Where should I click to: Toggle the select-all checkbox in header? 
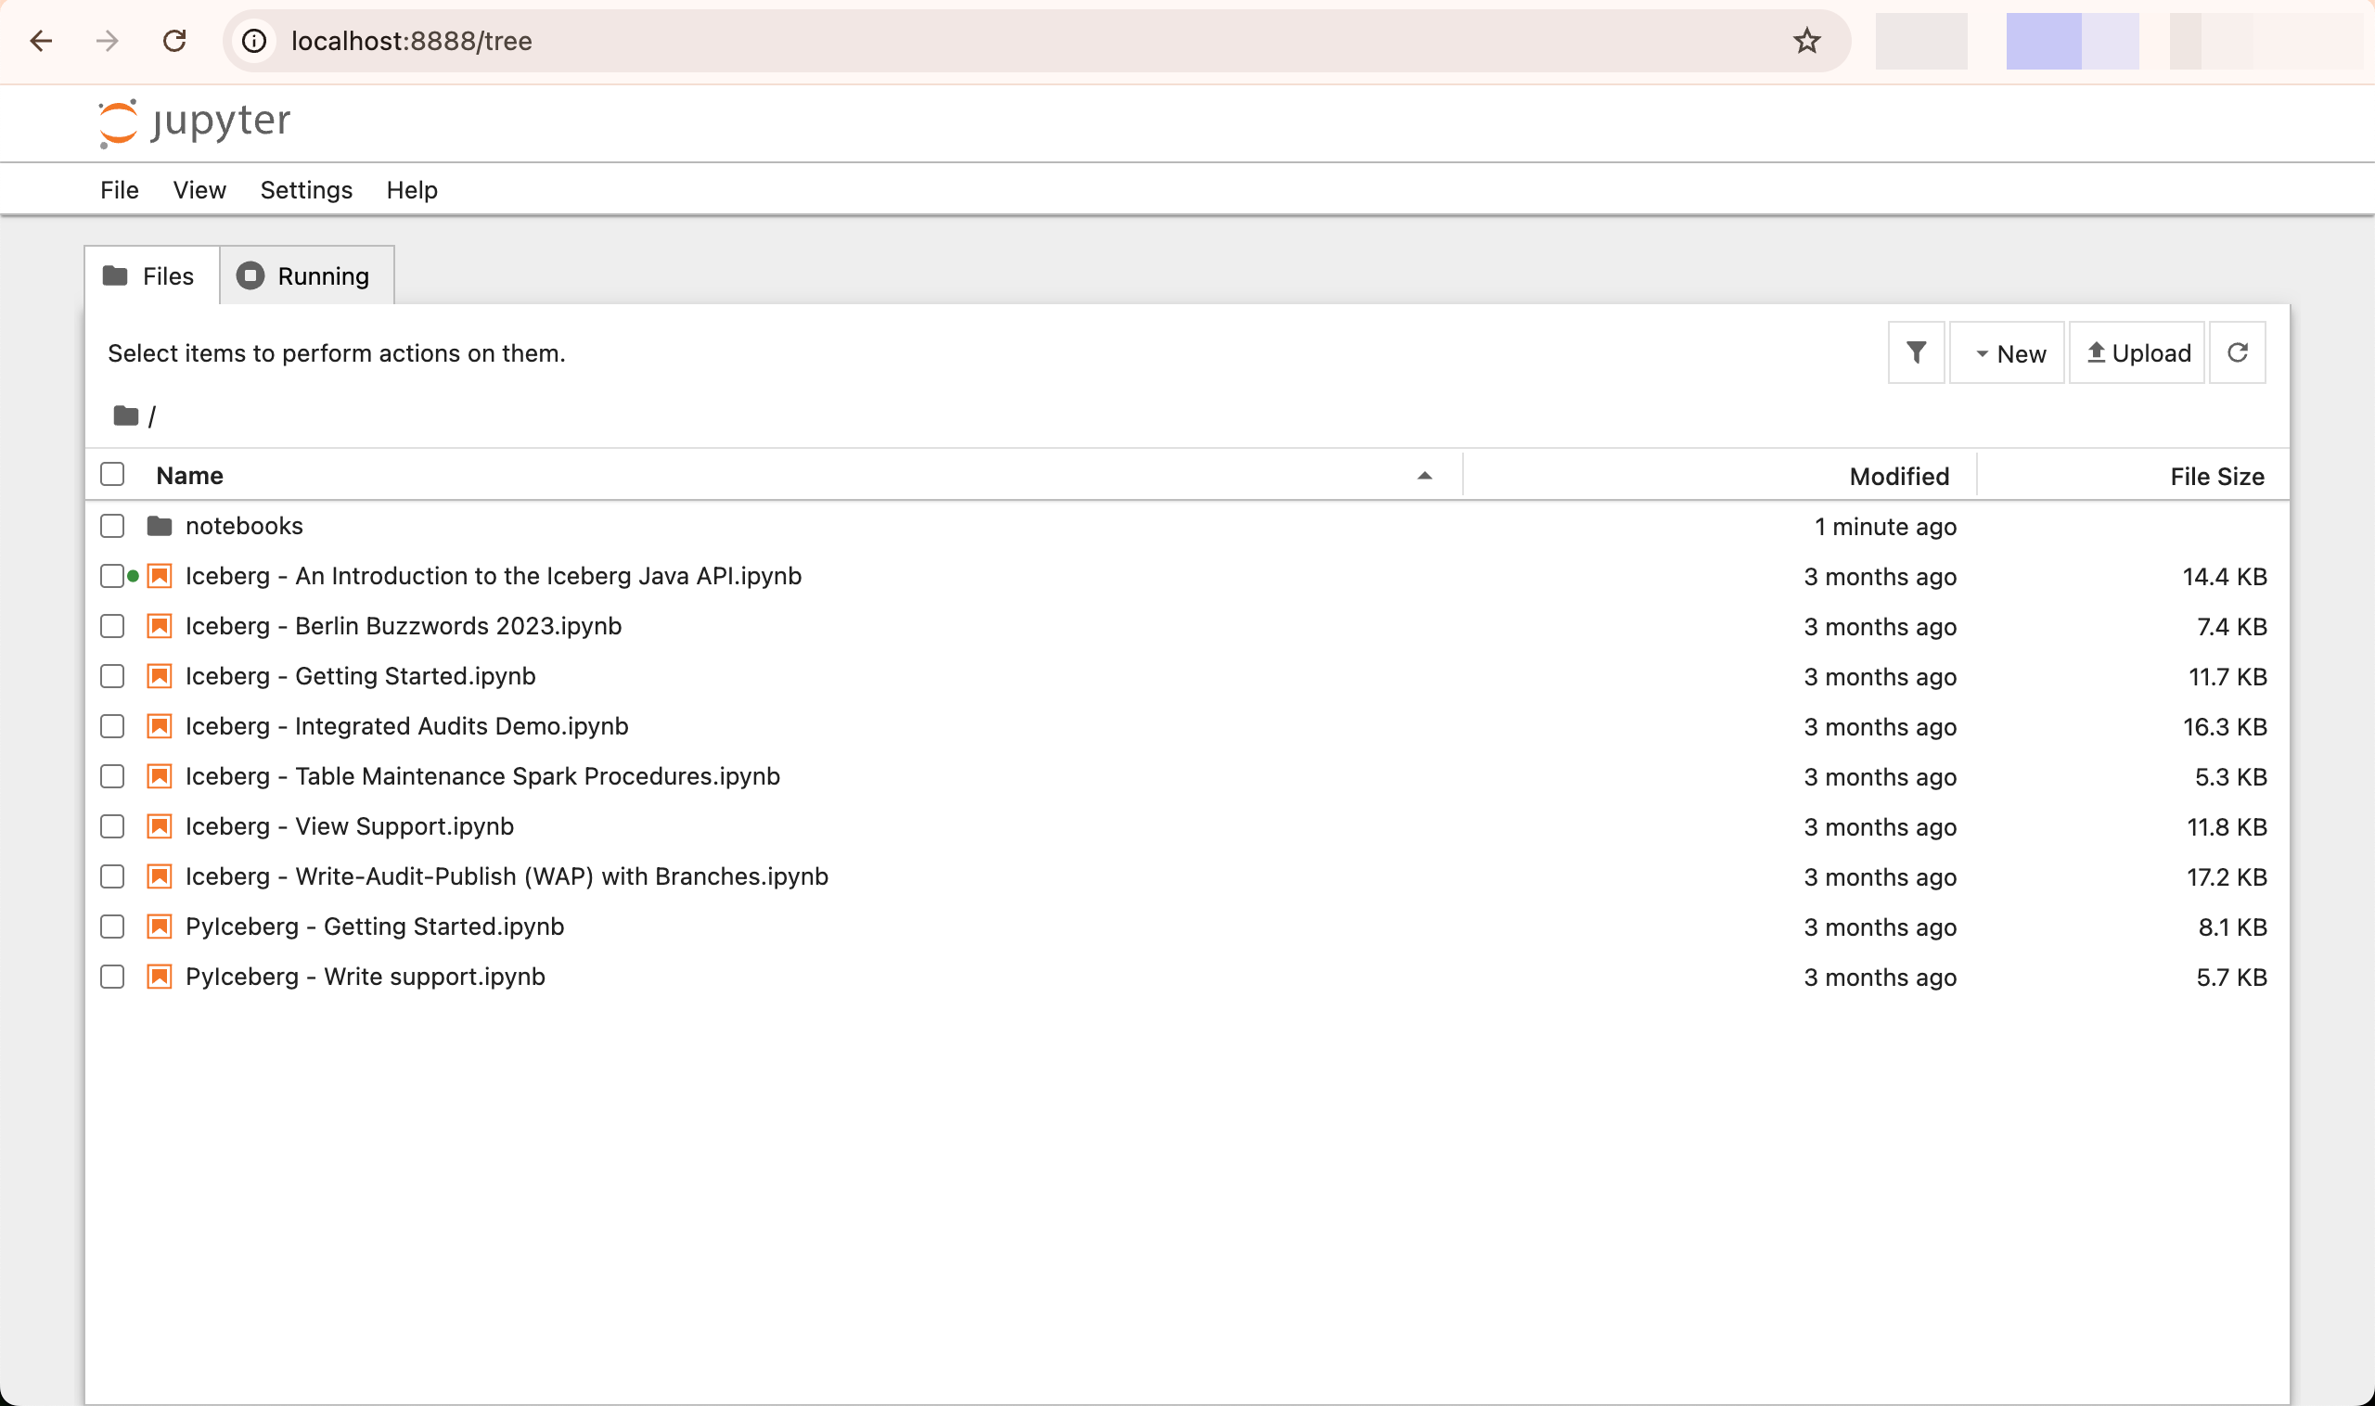(x=112, y=474)
